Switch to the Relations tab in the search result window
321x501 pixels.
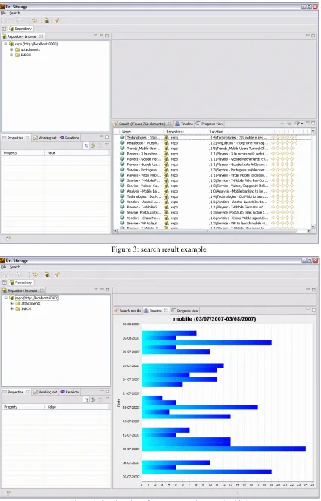click(x=69, y=138)
